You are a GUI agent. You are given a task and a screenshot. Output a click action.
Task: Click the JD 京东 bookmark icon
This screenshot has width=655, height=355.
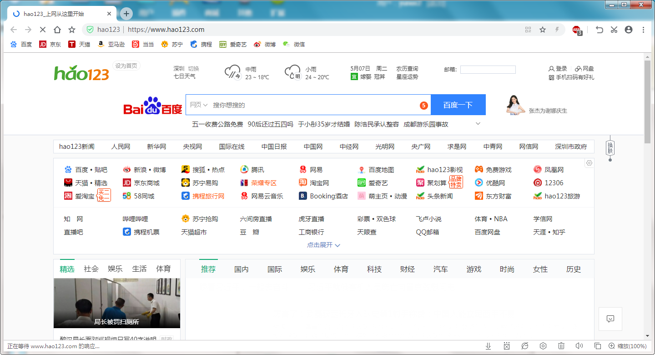[43, 44]
